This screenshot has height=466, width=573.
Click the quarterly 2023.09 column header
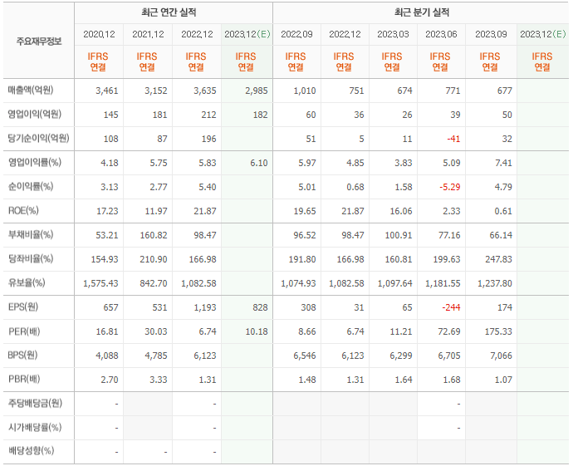[491, 34]
